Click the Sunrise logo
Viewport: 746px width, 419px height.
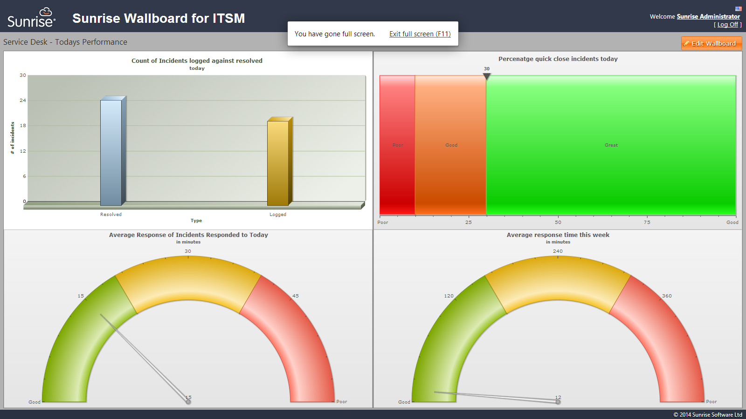tap(31, 18)
